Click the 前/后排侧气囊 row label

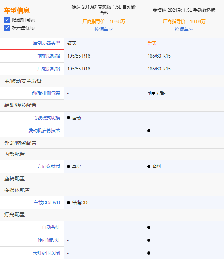pyautogui.click(x=46, y=93)
